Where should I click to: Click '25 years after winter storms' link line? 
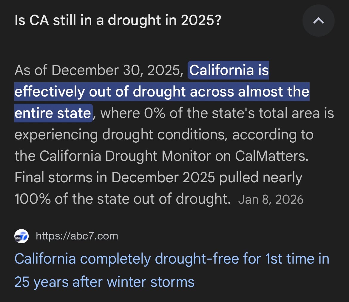point(104,281)
